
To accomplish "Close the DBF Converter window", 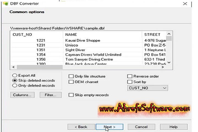I will click(x=185, y=4).
